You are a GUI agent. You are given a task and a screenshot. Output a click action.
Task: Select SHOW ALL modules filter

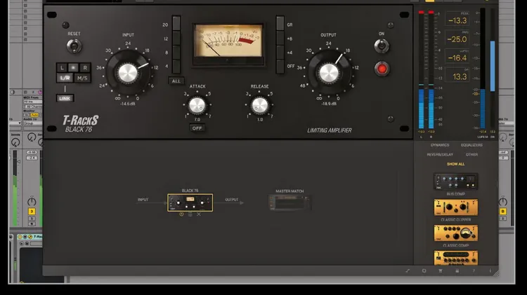[x=456, y=164]
